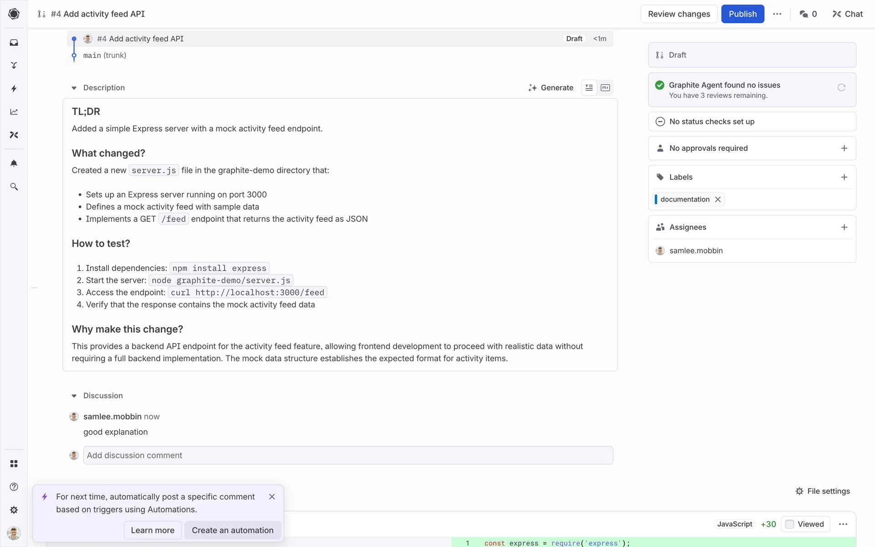Check the Viewed checkbox for file
The height and width of the screenshot is (547, 875).
pyautogui.click(x=790, y=524)
